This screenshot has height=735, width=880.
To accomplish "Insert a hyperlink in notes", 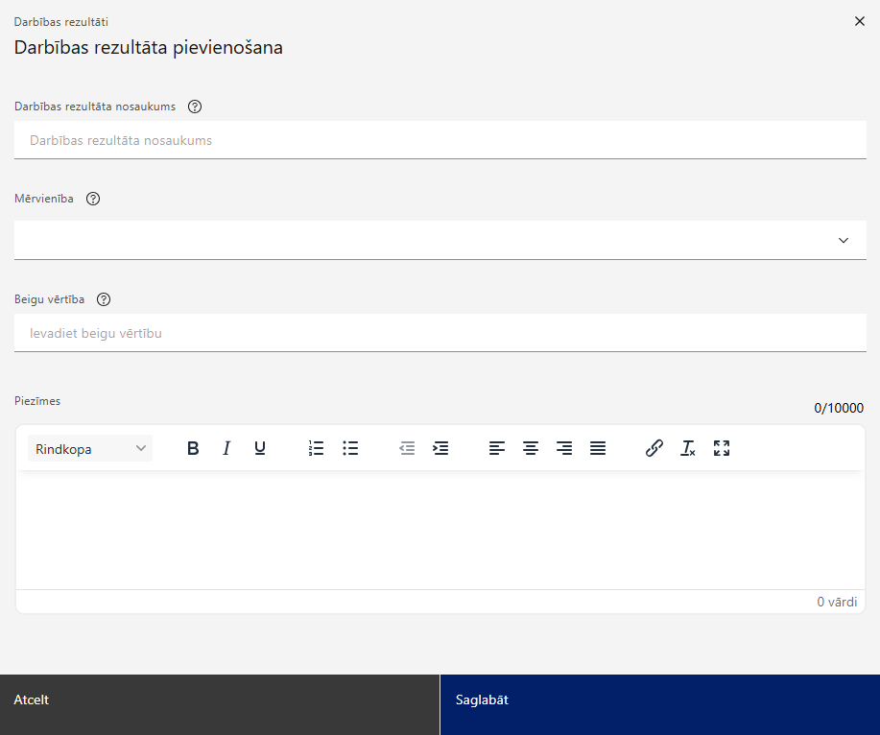I will pos(654,448).
